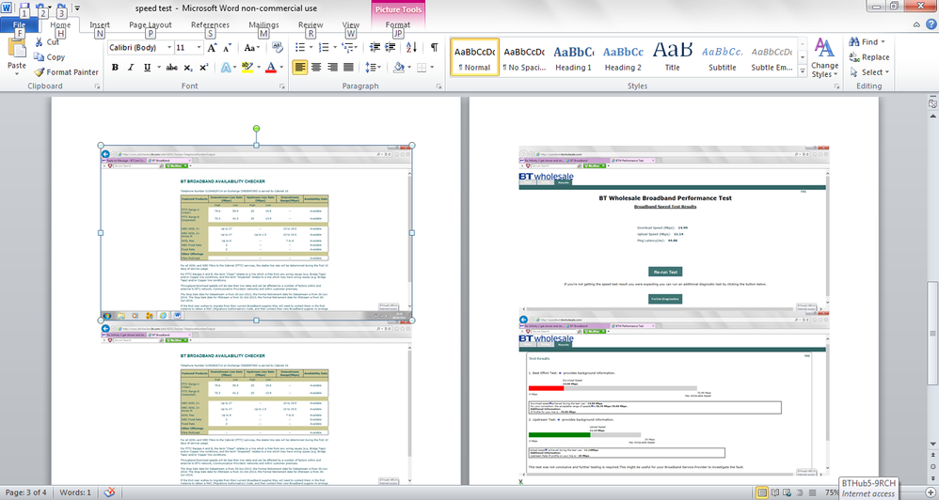This screenshot has height=500, width=939.
Task: Click the Sort icon
Action: [411, 47]
